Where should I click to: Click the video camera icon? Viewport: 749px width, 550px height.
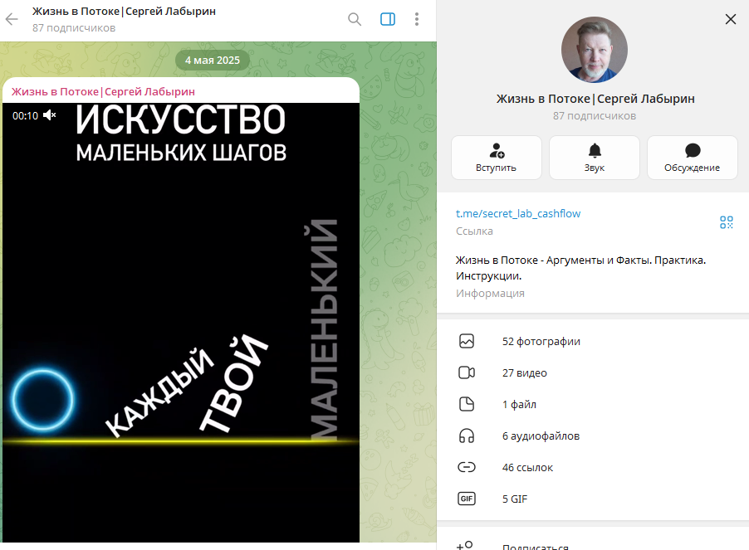466,372
